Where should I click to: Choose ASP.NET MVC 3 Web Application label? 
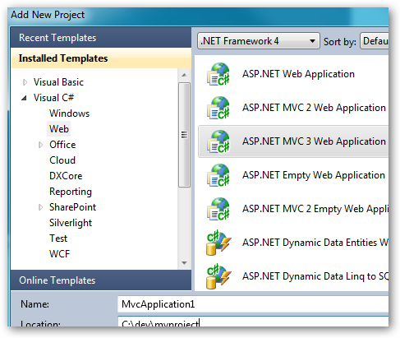(314, 141)
